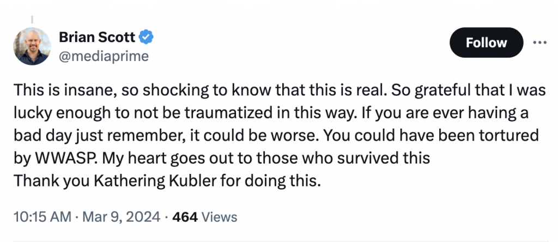Open the three-dot more options menu
This screenshot has width=558, height=242.
click(x=539, y=43)
